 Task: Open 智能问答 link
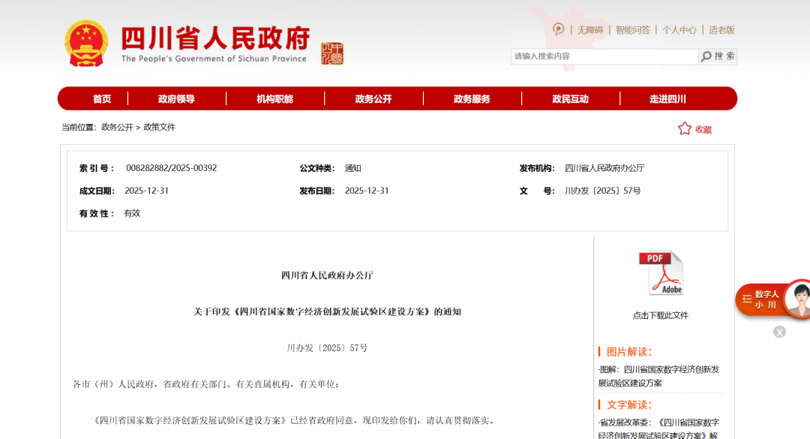point(632,30)
